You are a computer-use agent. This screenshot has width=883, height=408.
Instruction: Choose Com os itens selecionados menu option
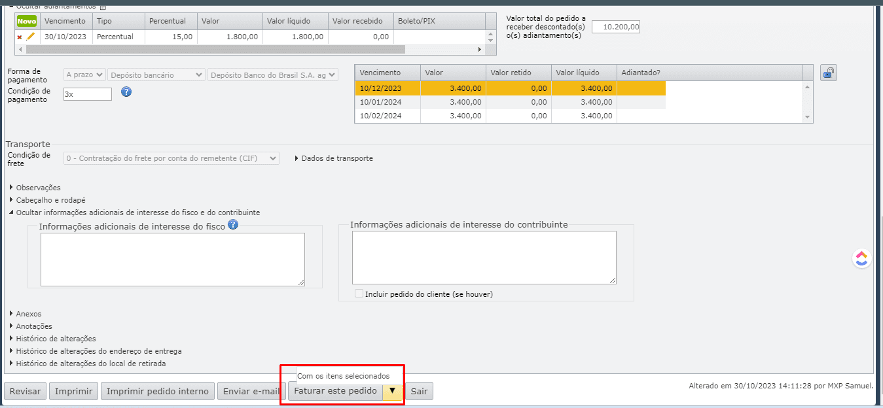click(343, 376)
